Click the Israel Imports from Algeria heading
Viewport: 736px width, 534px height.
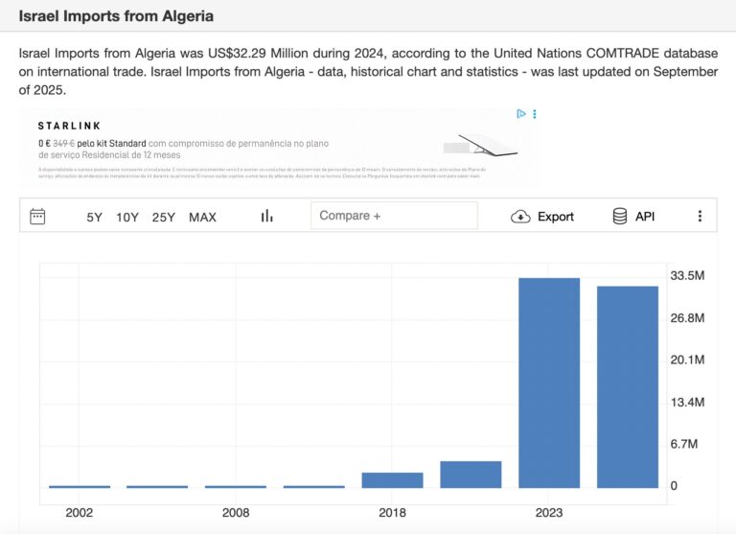(116, 16)
